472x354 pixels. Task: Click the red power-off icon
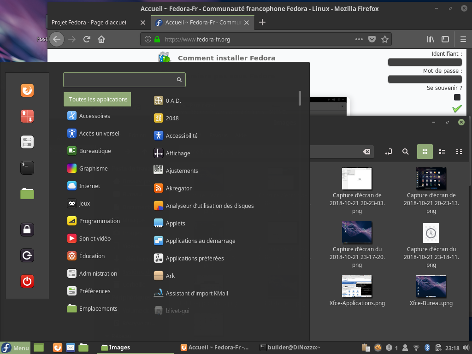tap(27, 282)
